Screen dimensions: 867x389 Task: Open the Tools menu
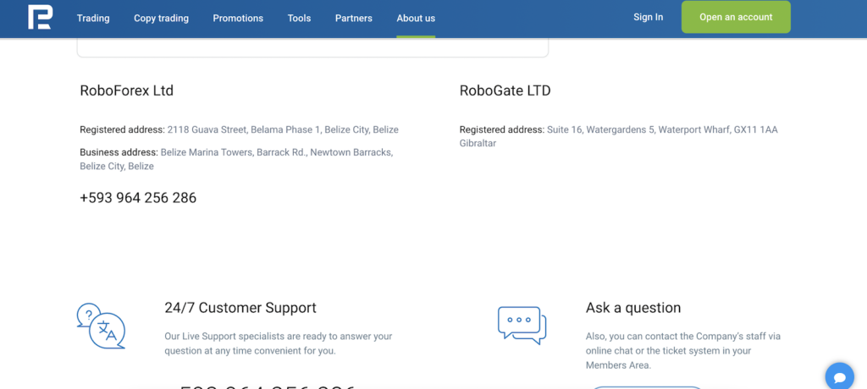(299, 19)
